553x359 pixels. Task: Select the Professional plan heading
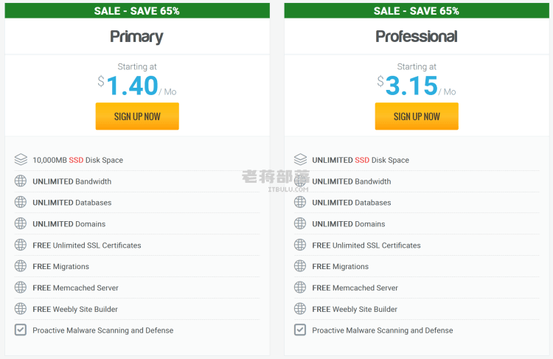[x=417, y=36]
